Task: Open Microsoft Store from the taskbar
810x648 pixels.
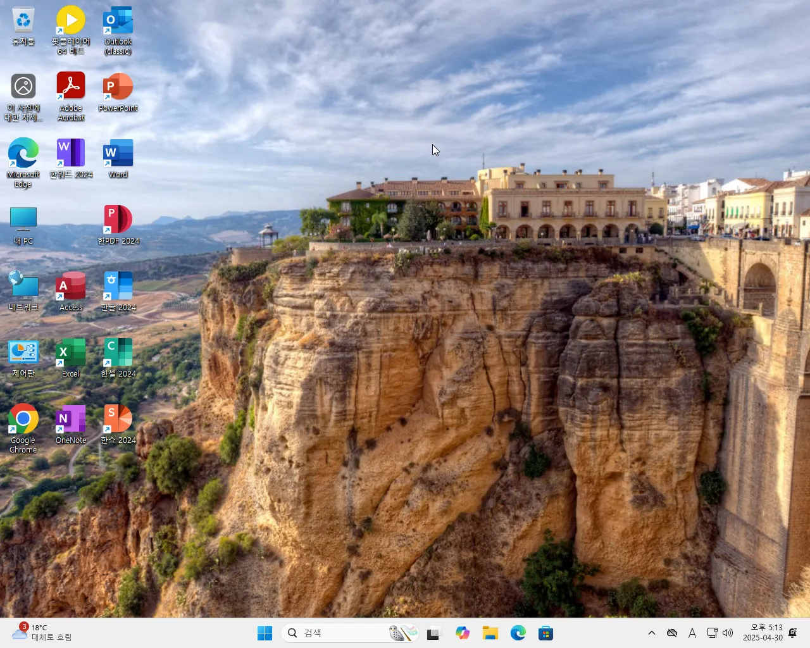Action: tap(545, 633)
